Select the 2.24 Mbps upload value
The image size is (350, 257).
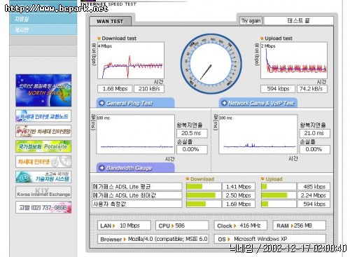coord(314,195)
